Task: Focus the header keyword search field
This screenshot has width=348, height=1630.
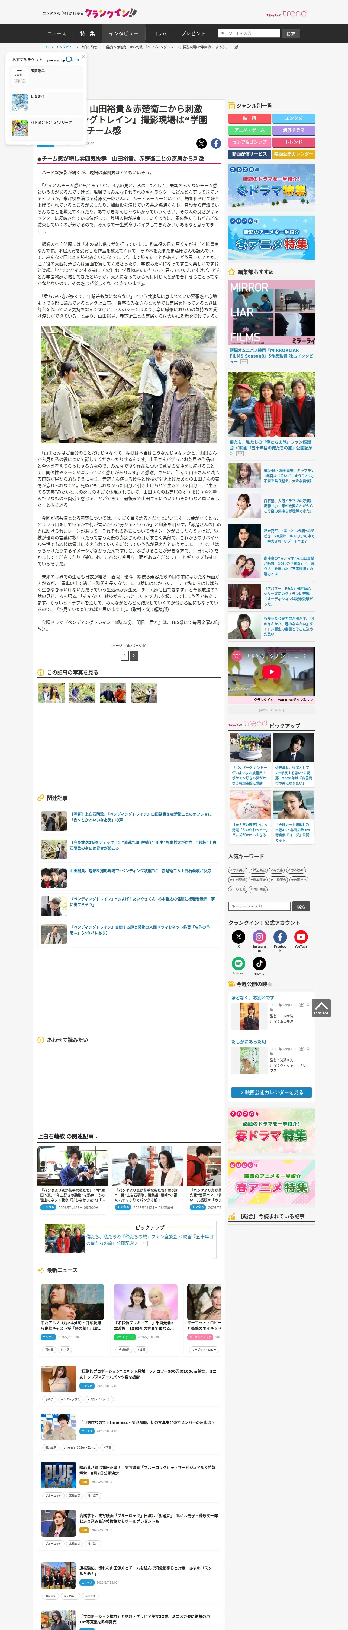Action: 249,33
